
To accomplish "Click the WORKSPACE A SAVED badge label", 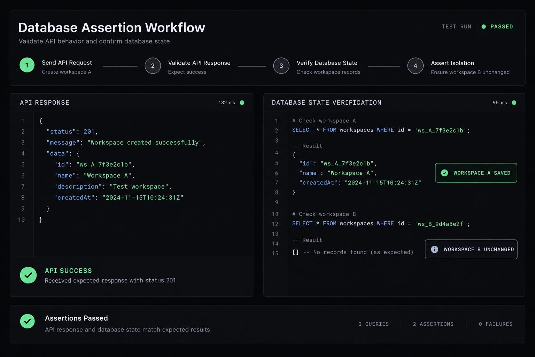I will pyautogui.click(x=482, y=173).
